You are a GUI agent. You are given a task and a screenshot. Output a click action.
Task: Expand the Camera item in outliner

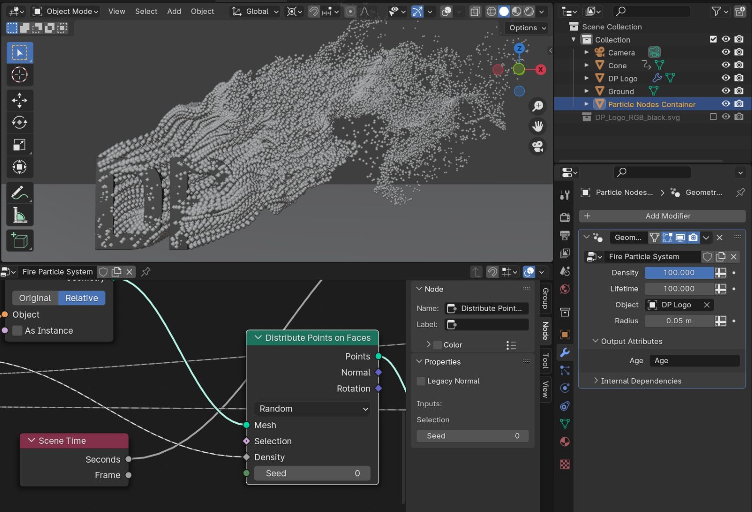(586, 52)
